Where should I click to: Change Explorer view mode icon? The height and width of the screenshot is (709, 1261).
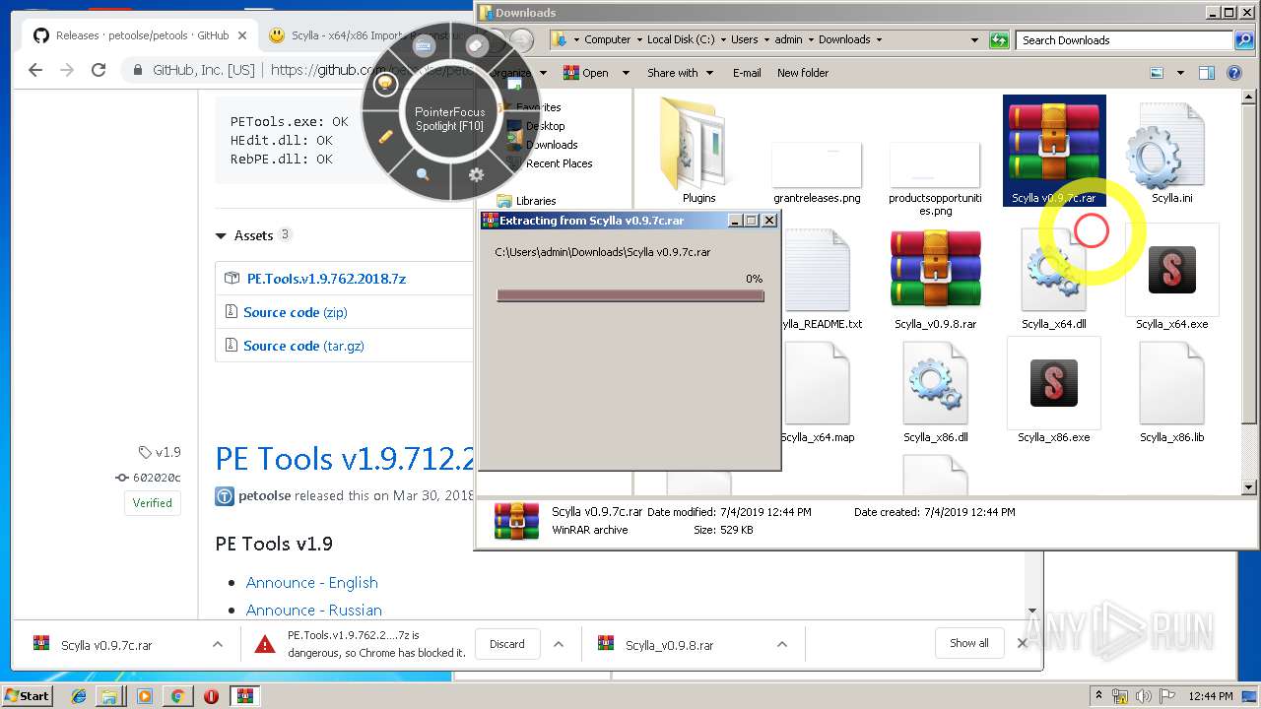[1157, 73]
